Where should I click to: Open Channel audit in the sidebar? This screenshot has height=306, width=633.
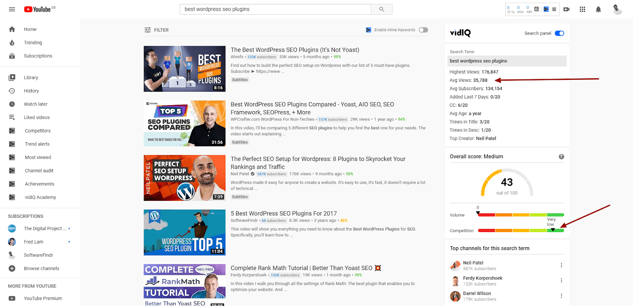pos(39,171)
